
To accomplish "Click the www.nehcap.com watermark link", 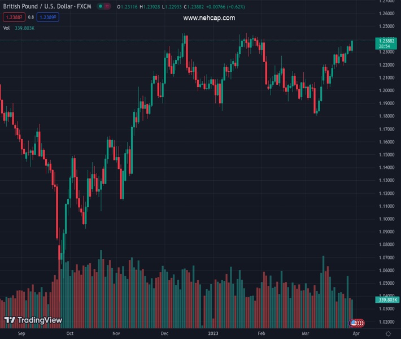I will click(x=209, y=18).
